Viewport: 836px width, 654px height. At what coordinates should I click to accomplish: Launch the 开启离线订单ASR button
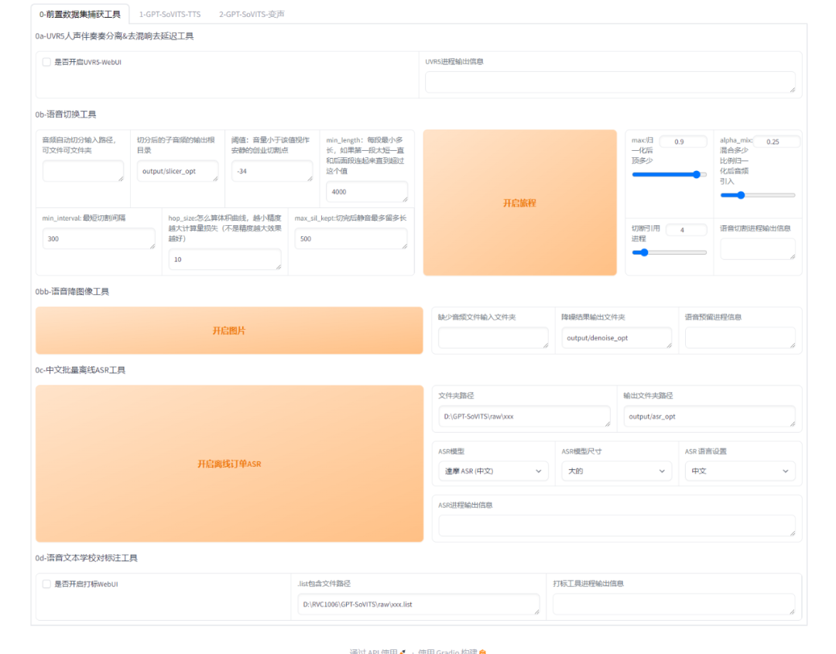click(229, 464)
